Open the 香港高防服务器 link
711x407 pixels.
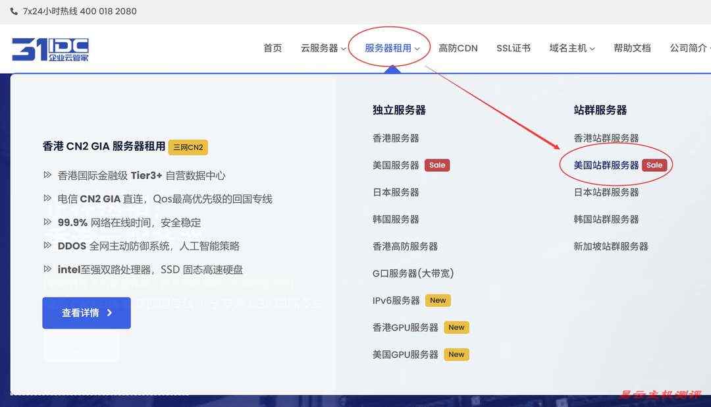(406, 246)
